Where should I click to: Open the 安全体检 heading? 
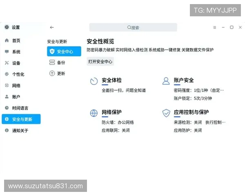coord(111,80)
